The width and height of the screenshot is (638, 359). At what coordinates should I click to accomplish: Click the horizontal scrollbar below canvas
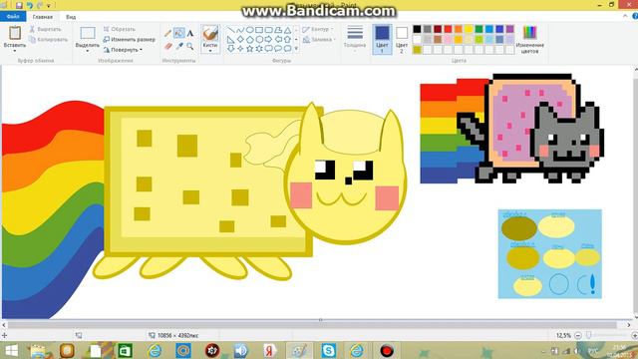[312, 325]
